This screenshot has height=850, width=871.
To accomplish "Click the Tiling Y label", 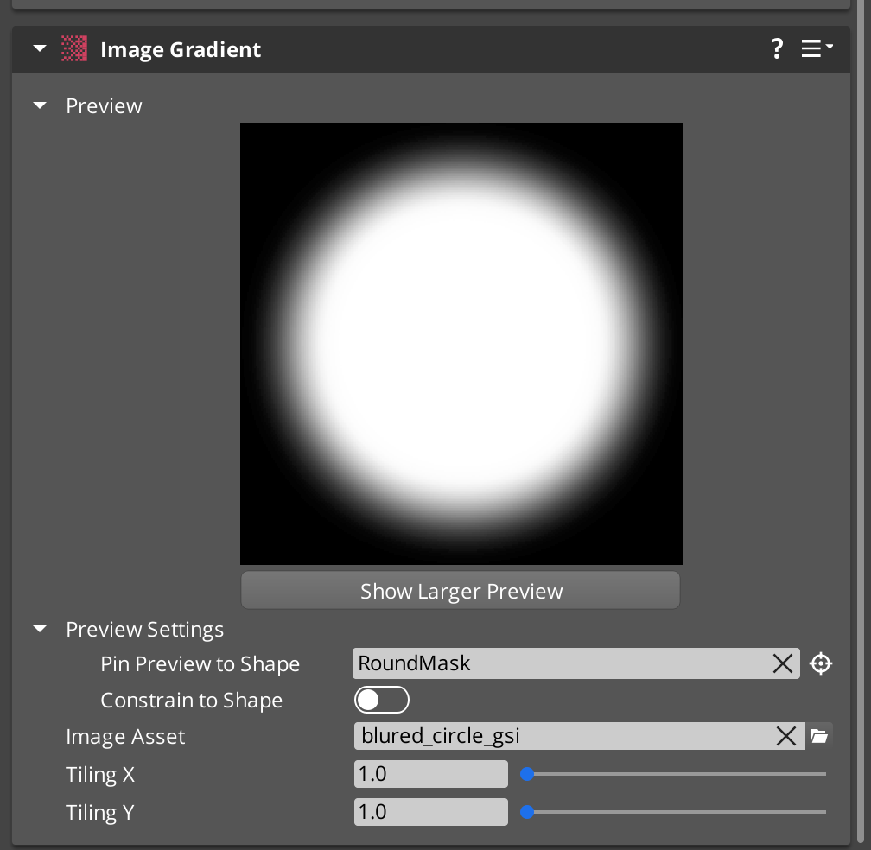I will (100, 812).
